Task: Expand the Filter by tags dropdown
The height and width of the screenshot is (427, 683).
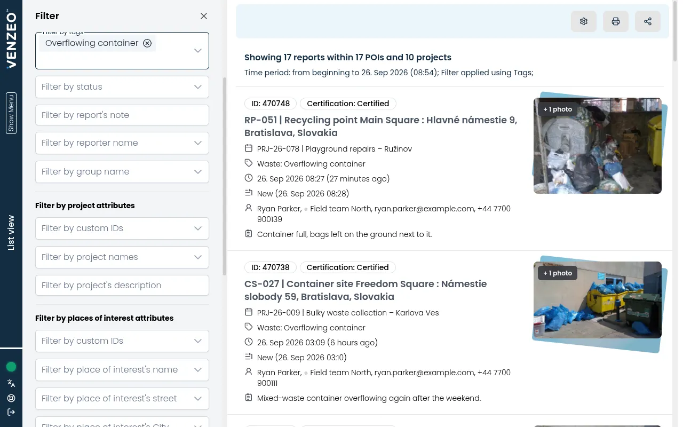Action: [198, 51]
